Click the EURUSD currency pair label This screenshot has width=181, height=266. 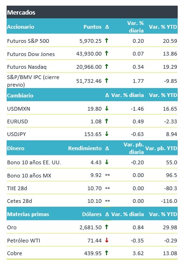(x=17, y=121)
